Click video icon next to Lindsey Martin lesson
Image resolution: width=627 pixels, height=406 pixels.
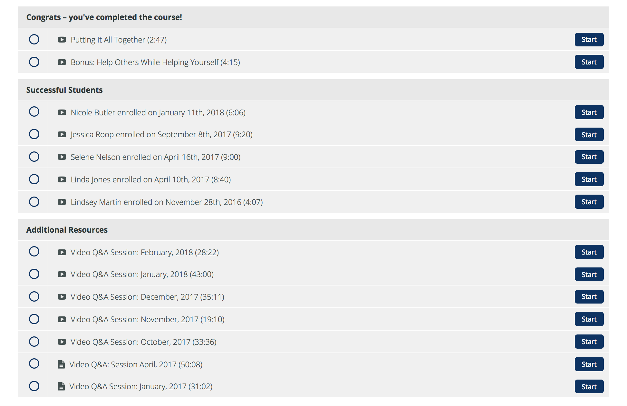point(62,202)
